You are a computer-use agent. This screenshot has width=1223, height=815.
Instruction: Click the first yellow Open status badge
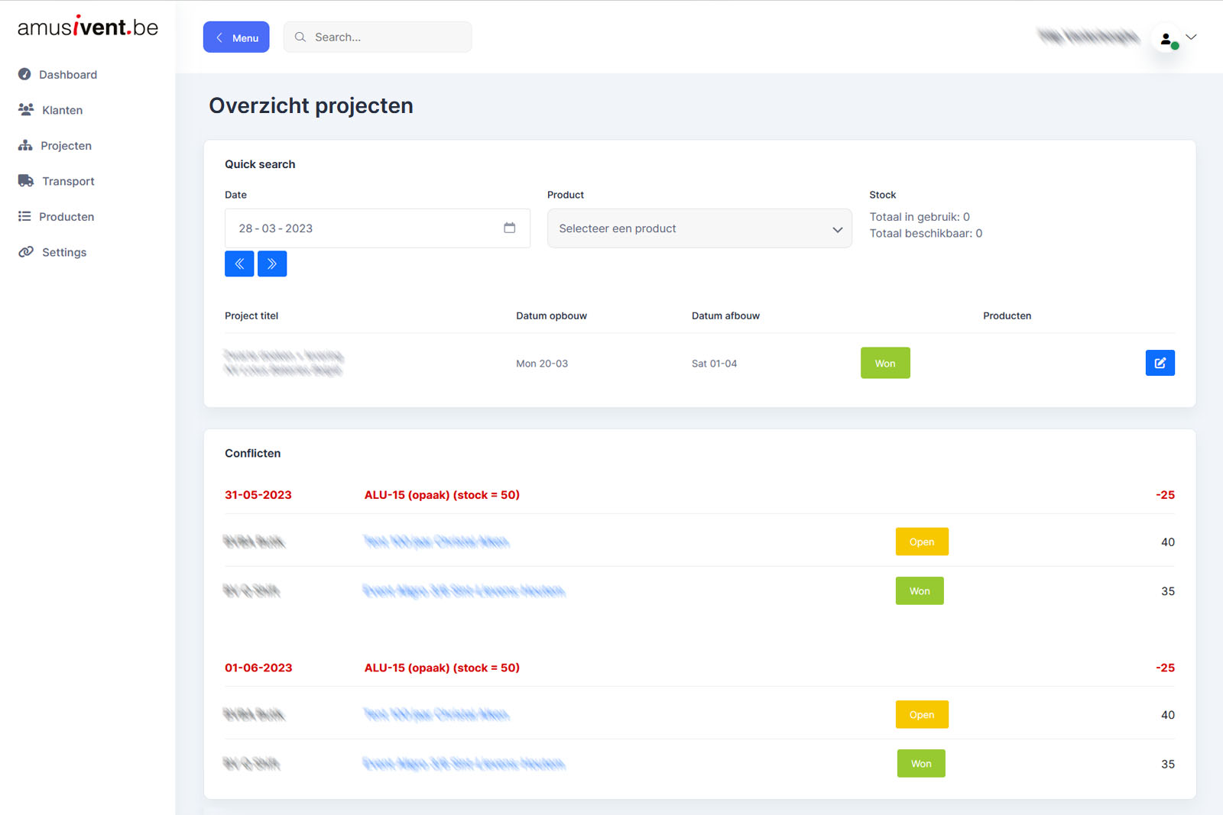pos(922,542)
